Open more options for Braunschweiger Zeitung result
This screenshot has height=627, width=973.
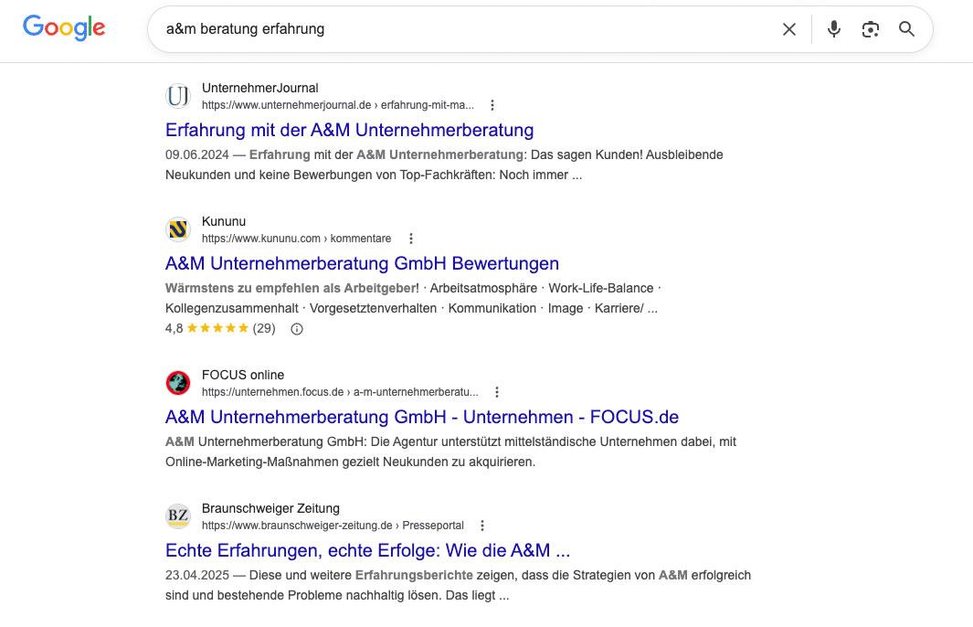(482, 526)
